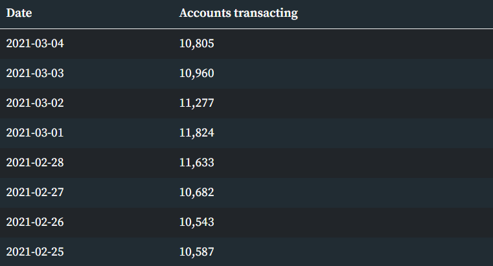Select the 10,960 accounts value
Screen dimensions: 493x266
(x=196, y=73)
